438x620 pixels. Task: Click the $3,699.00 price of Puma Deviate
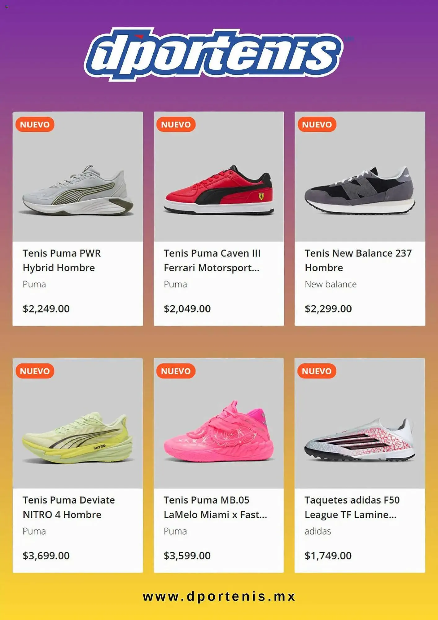coord(46,556)
